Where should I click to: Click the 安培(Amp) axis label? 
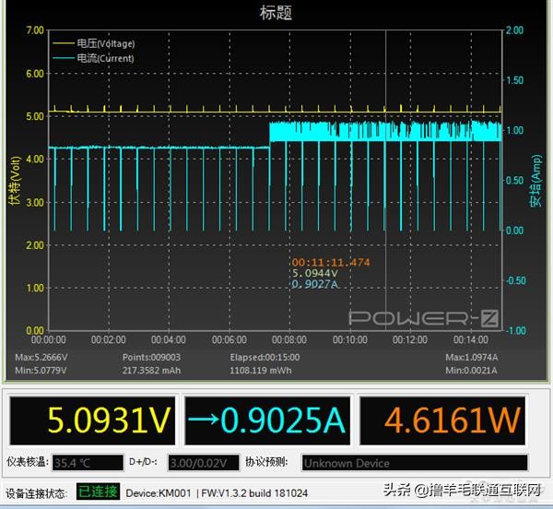[x=535, y=181]
